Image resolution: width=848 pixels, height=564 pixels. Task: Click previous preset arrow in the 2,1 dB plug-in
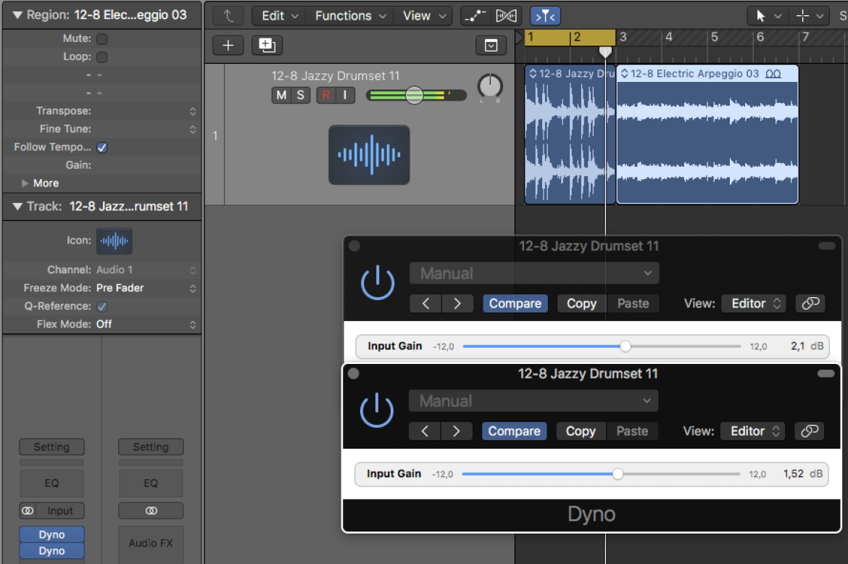click(x=425, y=303)
